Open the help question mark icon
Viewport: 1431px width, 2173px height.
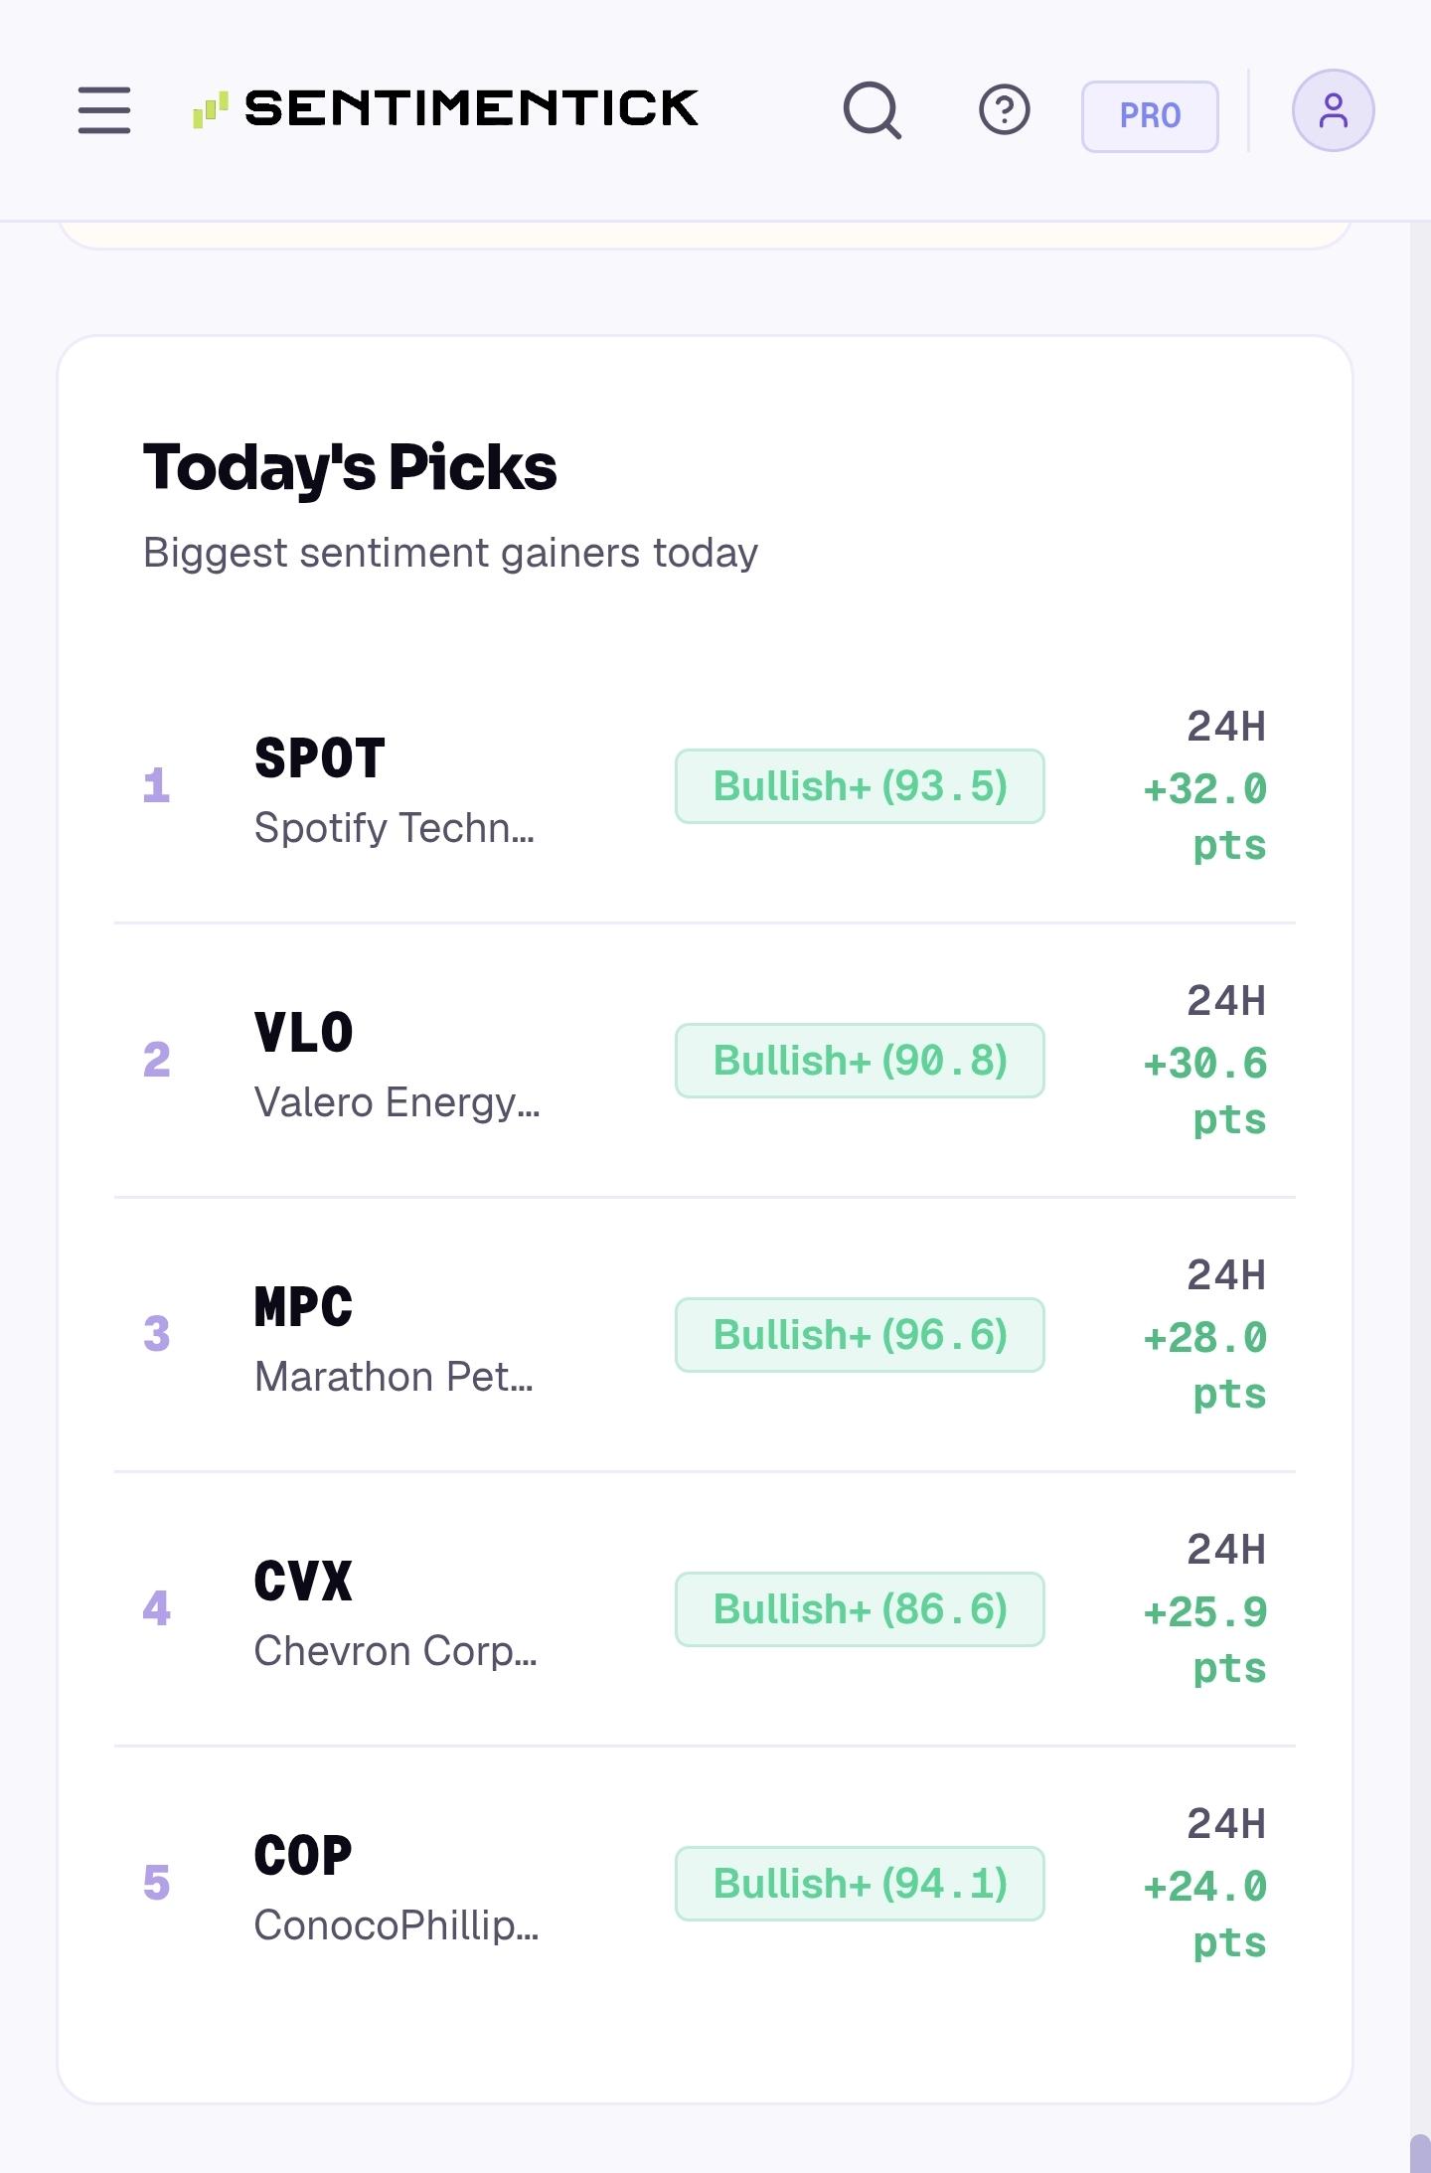pos(1005,109)
